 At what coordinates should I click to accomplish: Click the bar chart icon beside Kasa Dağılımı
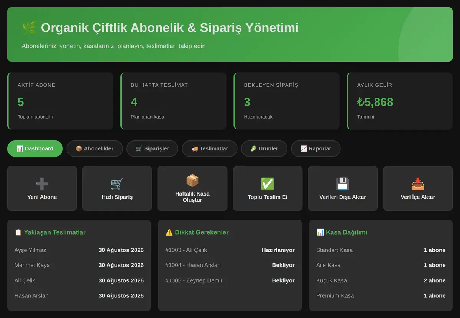coord(320,232)
